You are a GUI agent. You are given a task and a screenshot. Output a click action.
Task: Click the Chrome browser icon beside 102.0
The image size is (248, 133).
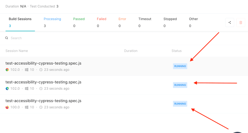(x=7, y=70)
